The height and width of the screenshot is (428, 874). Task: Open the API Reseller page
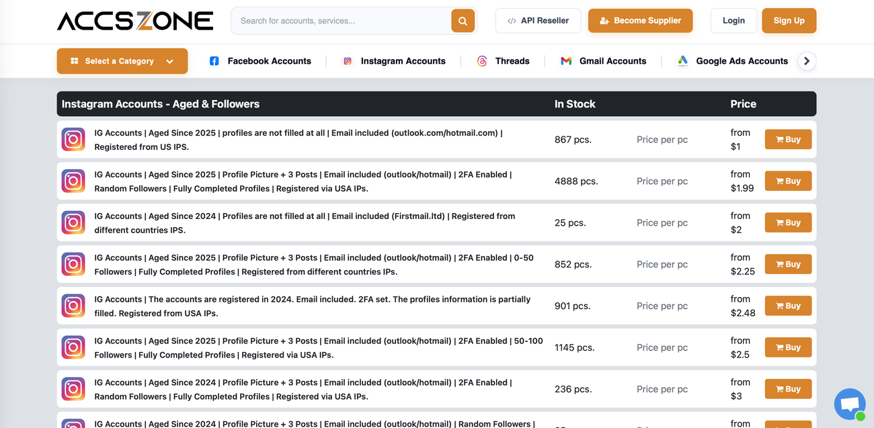coord(538,21)
